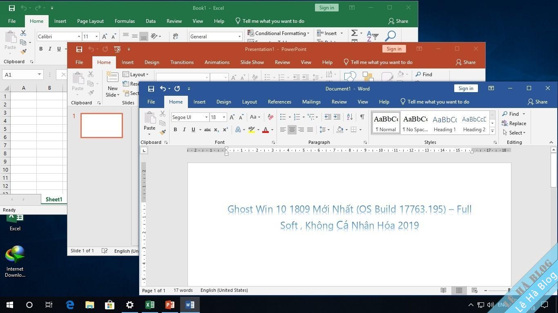
Task: Click Word font color red A swatch
Action: [266, 130]
